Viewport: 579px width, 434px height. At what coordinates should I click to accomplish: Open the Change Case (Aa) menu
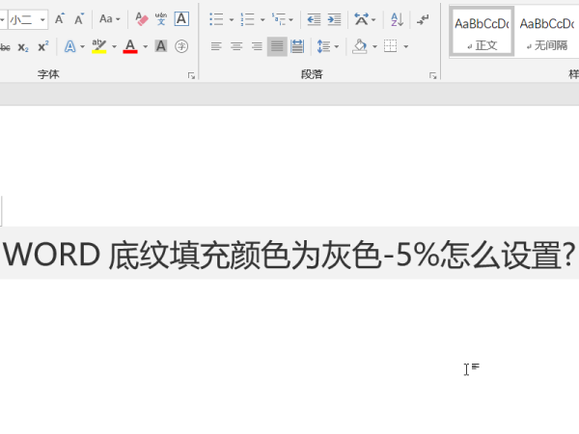[110, 19]
